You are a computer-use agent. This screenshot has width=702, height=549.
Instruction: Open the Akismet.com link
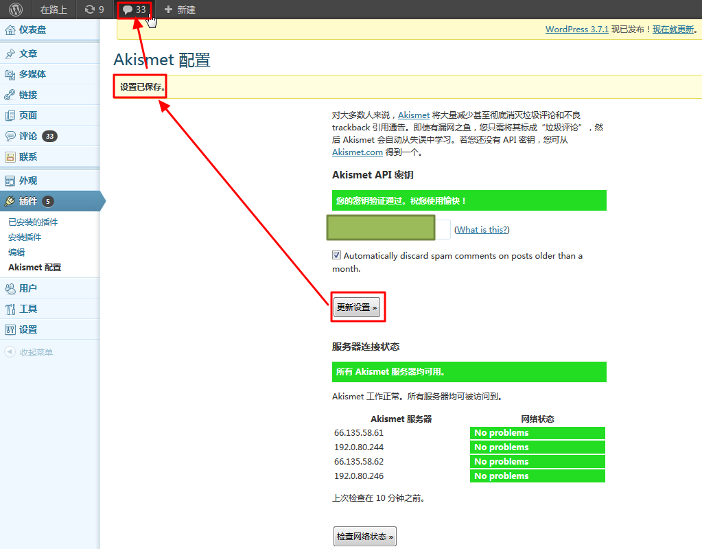pyautogui.click(x=358, y=152)
